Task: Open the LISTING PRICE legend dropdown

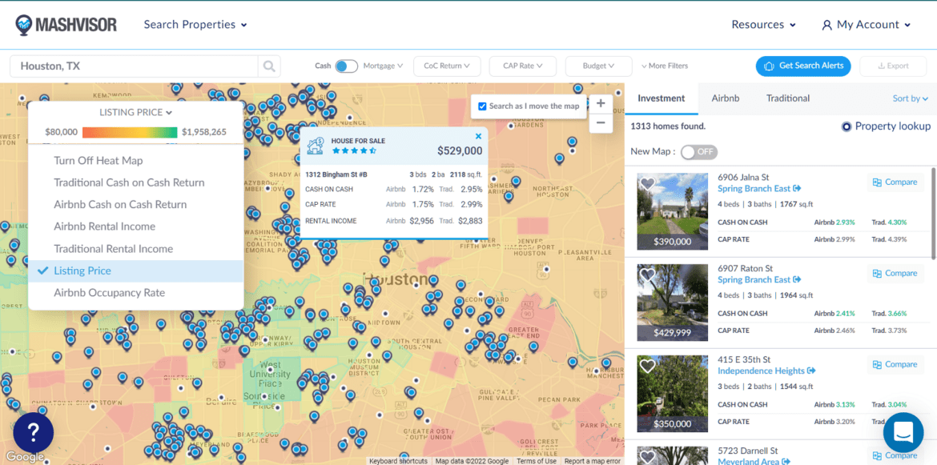Action: [x=135, y=111]
